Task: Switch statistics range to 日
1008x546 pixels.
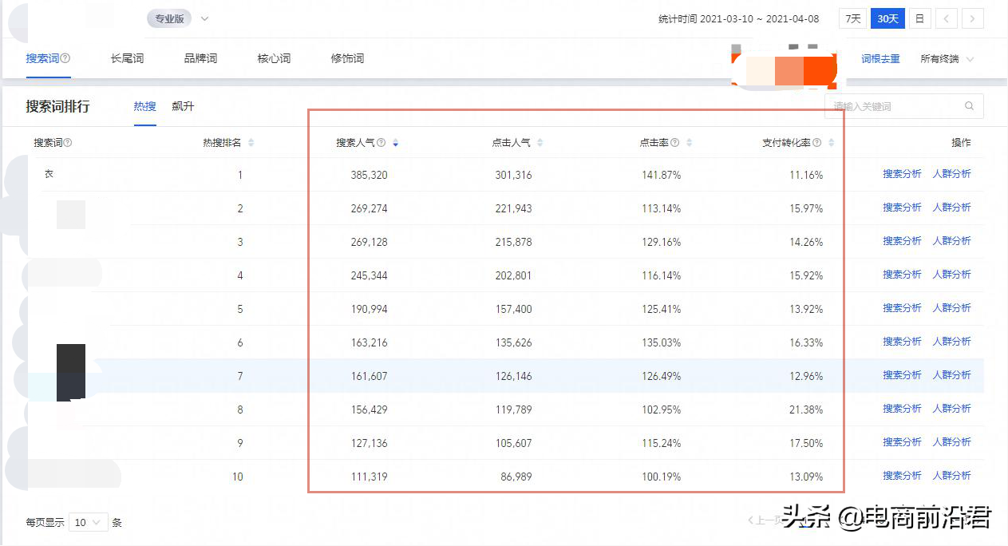Action: click(x=919, y=18)
